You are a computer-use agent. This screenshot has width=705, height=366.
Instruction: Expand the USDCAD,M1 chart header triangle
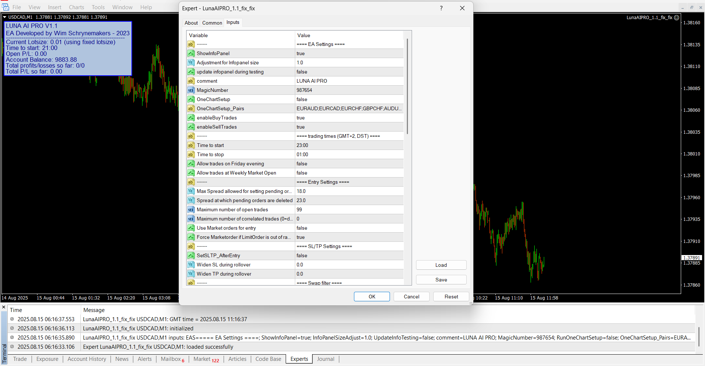click(5, 17)
